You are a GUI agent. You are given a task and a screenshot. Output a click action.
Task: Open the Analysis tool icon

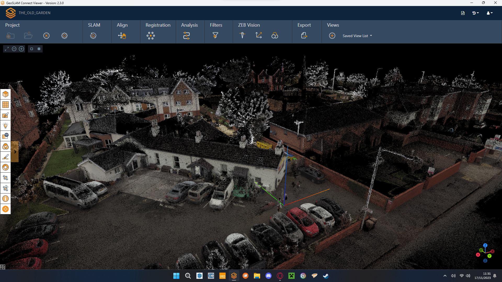click(186, 36)
